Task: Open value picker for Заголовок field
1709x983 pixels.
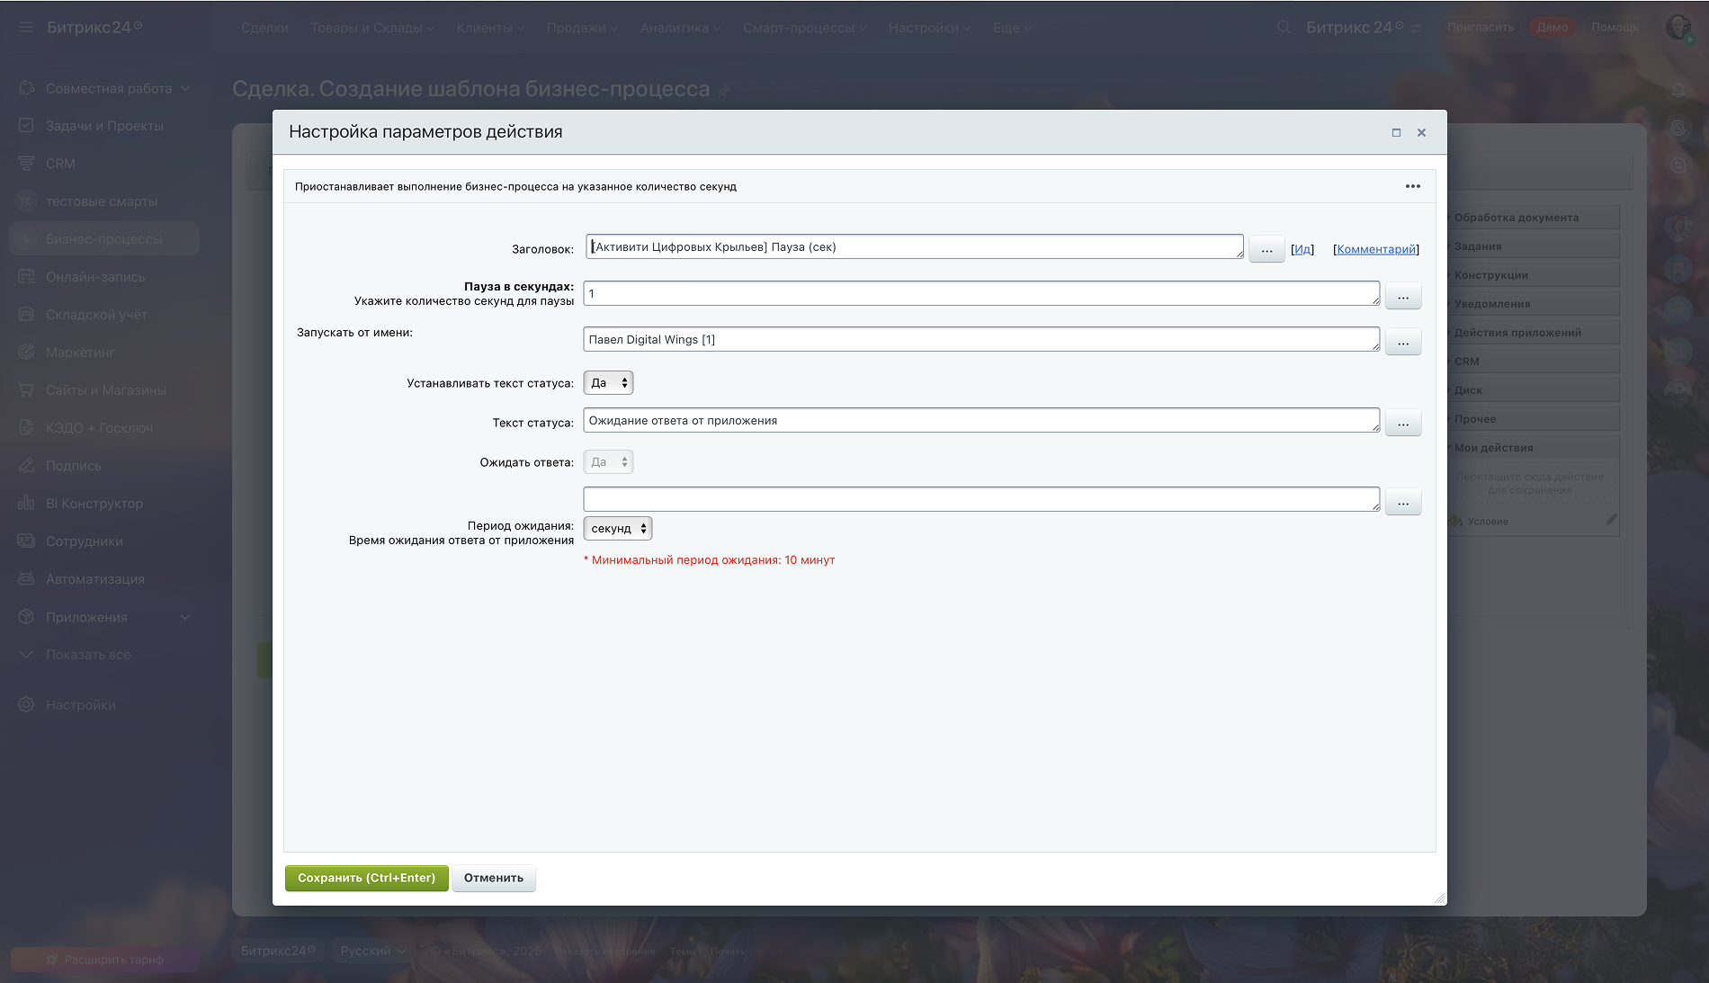Action: (x=1266, y=249)
